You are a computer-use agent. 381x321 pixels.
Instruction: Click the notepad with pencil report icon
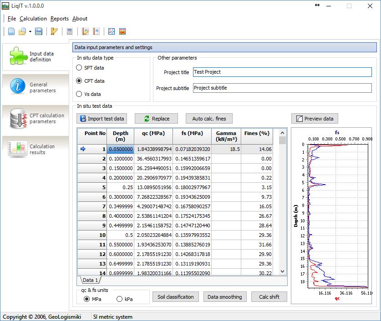(x=85, y=31)
